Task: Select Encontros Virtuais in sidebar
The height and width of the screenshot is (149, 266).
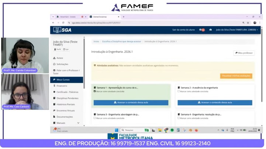Action: pyautogui.click(x=65, y=110)
